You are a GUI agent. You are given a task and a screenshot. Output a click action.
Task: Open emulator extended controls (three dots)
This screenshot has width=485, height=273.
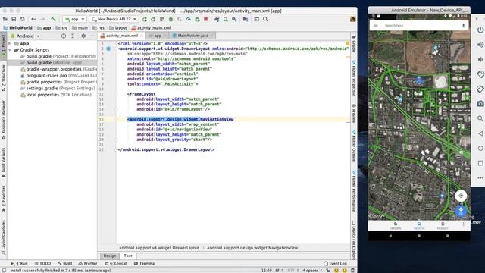click(x=480, y=178)
